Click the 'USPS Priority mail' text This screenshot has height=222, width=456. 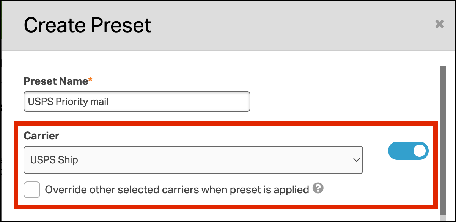68,102
